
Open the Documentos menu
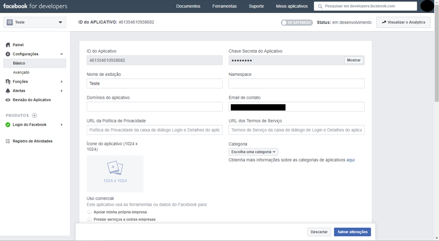tap(188, 6)
